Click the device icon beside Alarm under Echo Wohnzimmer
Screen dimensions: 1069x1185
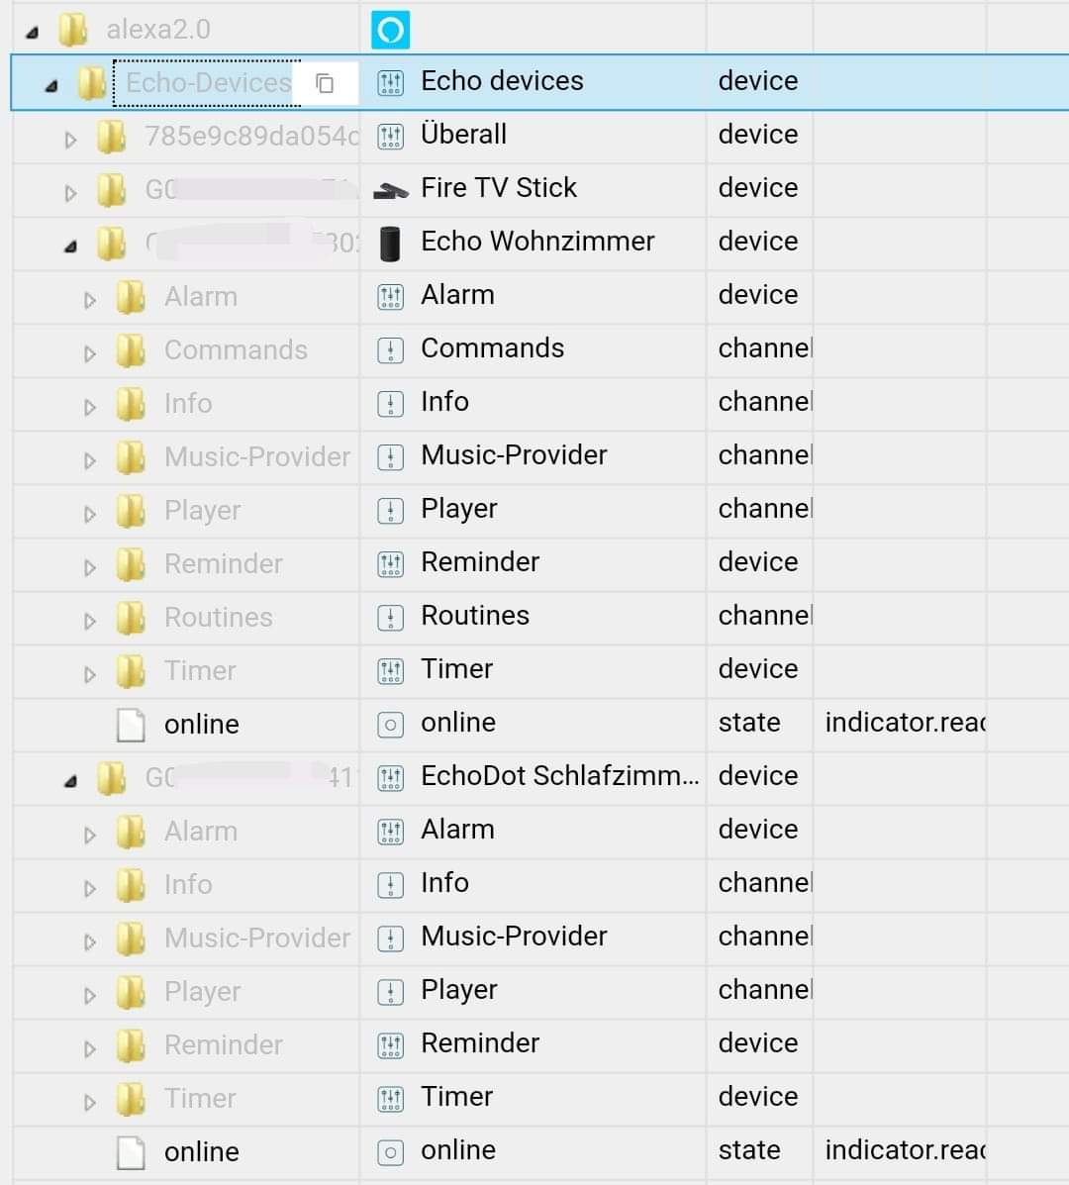tap(390, 297)
